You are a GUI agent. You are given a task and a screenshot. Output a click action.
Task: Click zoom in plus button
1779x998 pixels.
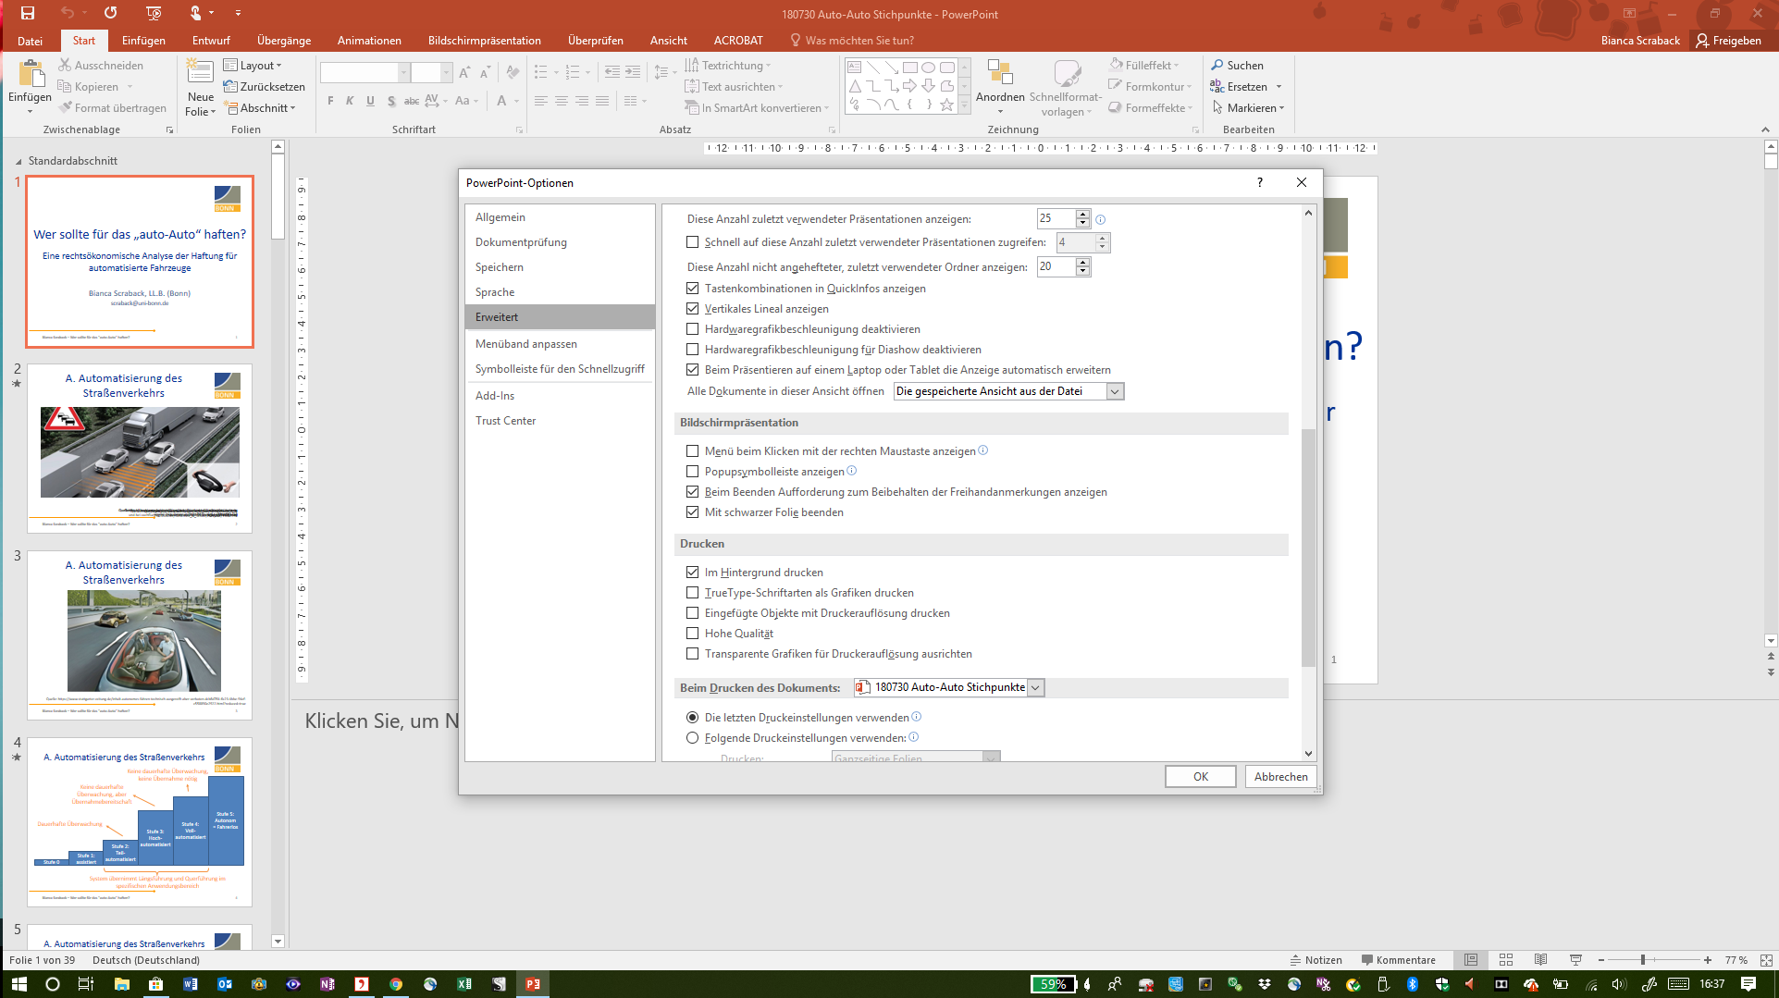1707,960
